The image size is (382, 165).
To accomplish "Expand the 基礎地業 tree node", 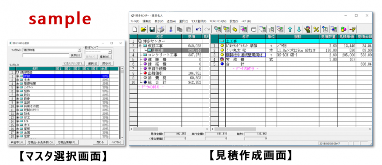I will tap(18, 83).
